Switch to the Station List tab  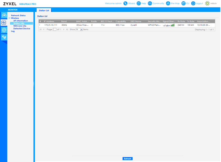pyautogui.click(x=44, y=11)
